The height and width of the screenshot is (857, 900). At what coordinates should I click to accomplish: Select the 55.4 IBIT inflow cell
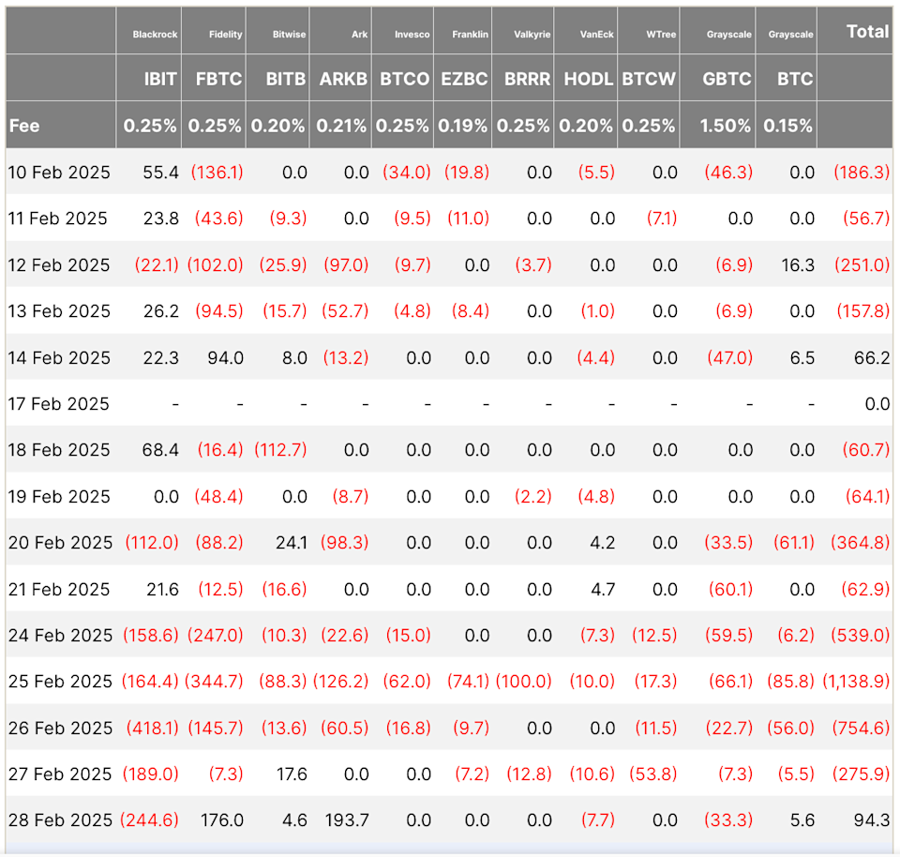(160, 173)
